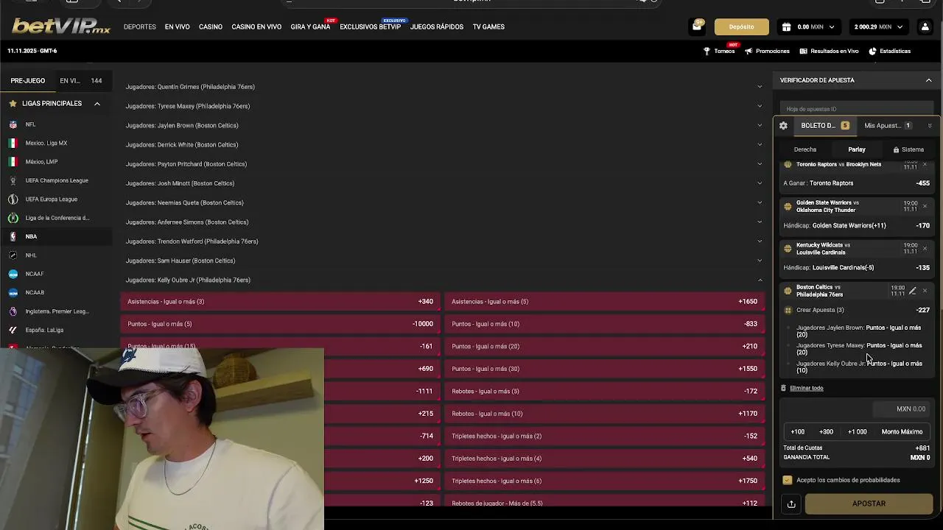The image size is (943, 530).
Task: Click the betVIP.mx logo
Action: [61, 26]
